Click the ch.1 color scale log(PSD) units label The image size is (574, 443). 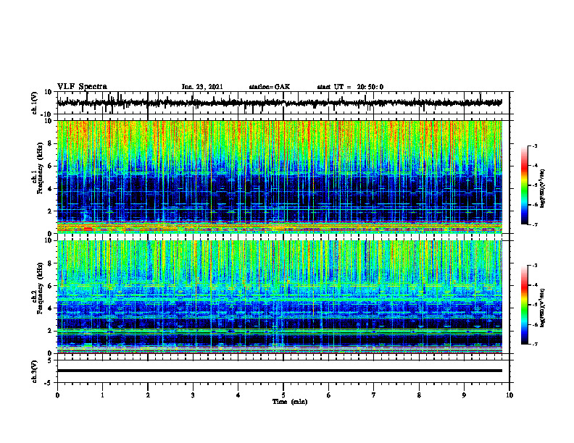(x=542, y=189)
